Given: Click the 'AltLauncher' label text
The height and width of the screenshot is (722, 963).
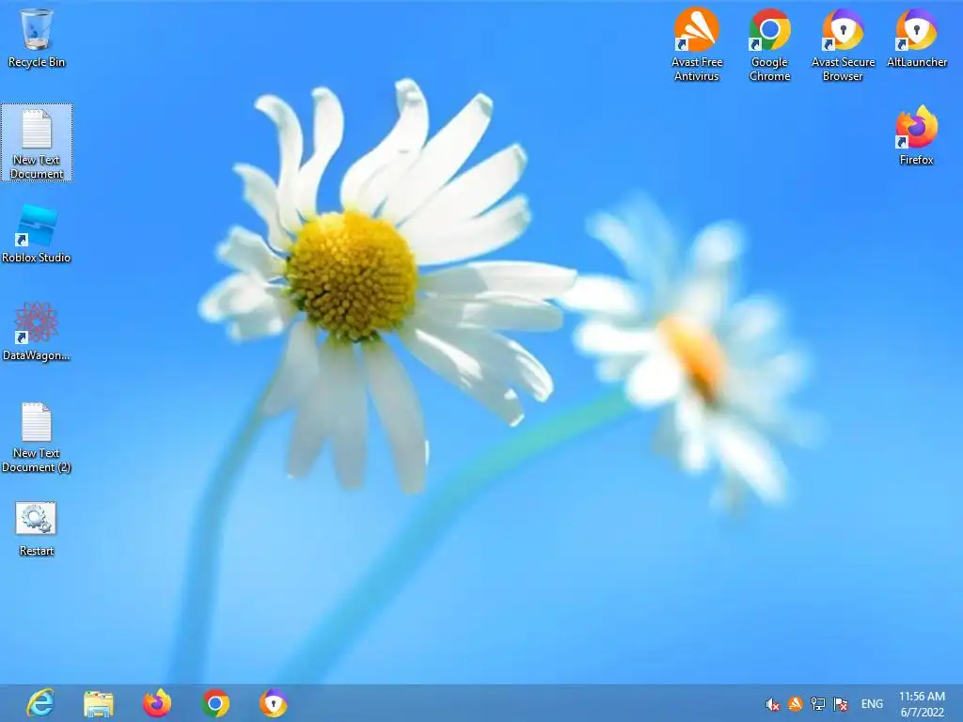Looking at the screenshot, I should tap(917, 62).
